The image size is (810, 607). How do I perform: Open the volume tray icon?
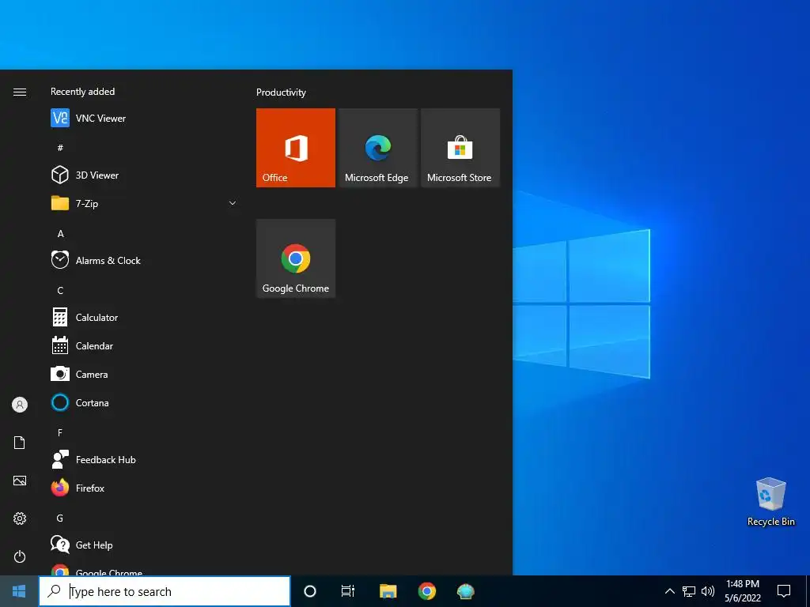708,591
